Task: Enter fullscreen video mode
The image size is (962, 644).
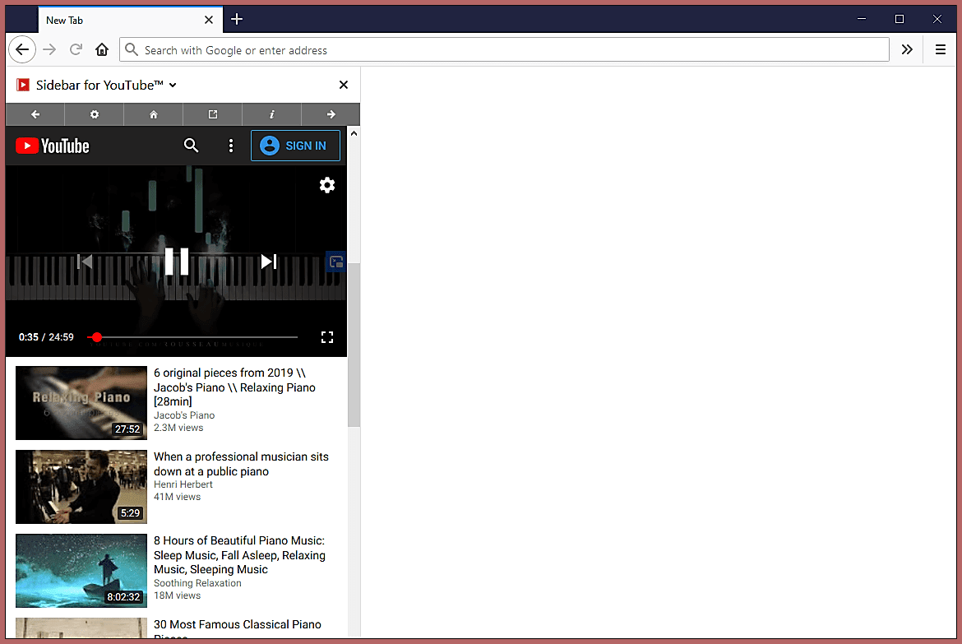Action: click(327, 337)
